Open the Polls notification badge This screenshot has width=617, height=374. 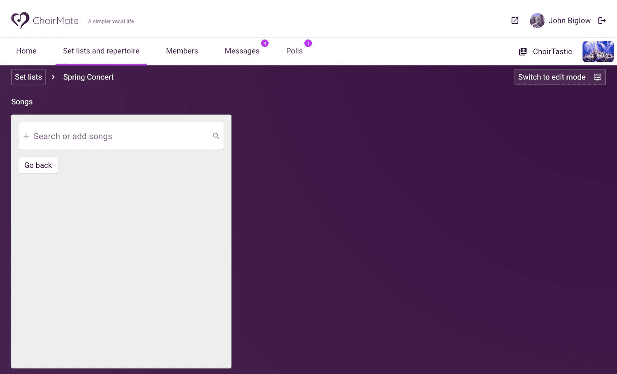[308, 43]
